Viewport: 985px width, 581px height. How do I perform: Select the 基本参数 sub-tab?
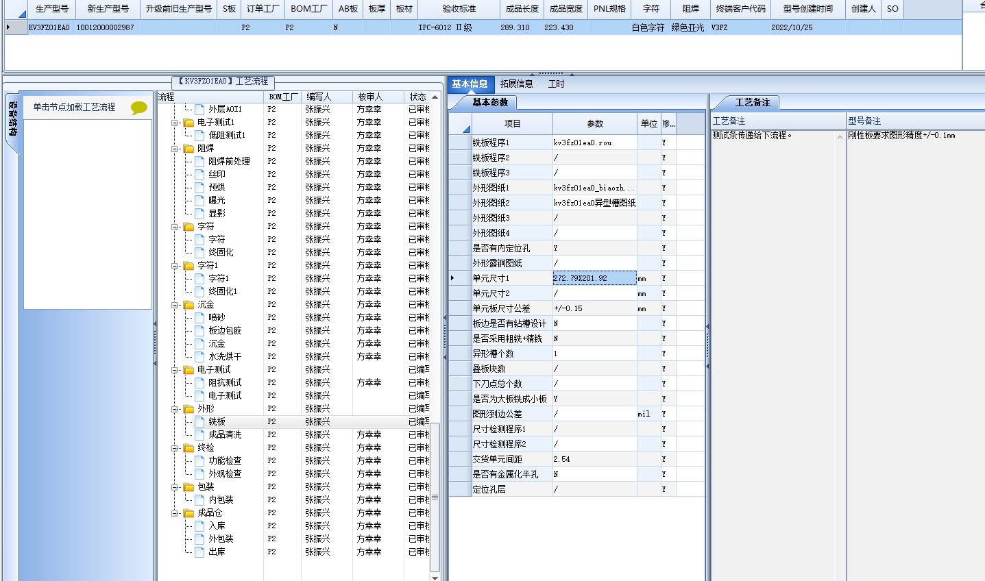tap(490, 102)
